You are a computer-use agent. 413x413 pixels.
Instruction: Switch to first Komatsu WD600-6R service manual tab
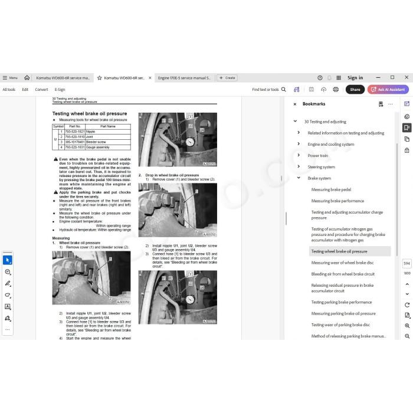[x=63, y=78]
